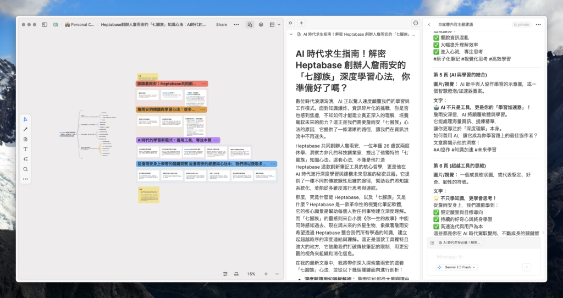Collapse right panel with double-chevron icon
The width and height of the screenshot is (563, 298).
pos(290,23)
